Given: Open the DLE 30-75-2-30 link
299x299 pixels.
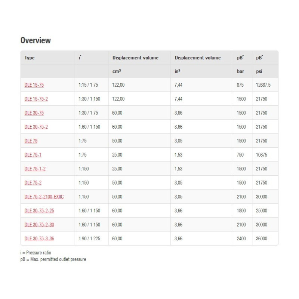Looking at the screenshot, I should (39, 225).
